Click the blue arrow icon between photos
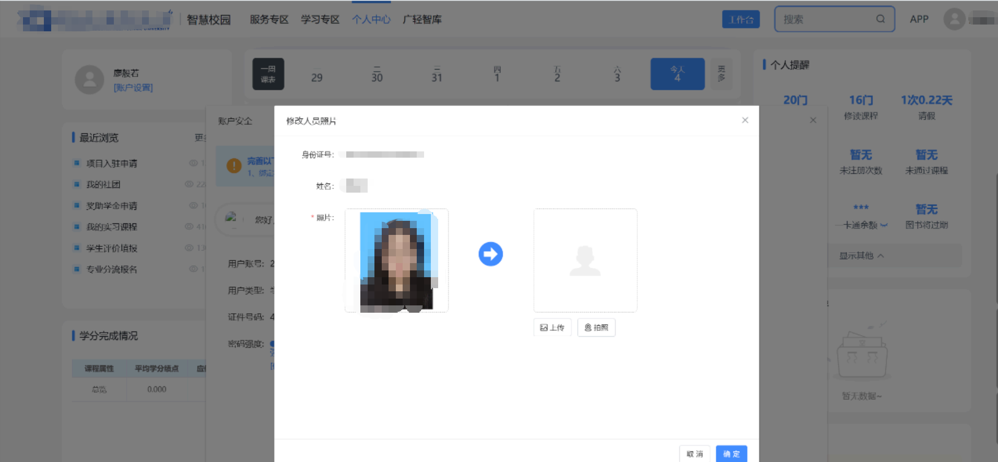The height and width of the screenshot is (462, 998). (x=490, y=254)
